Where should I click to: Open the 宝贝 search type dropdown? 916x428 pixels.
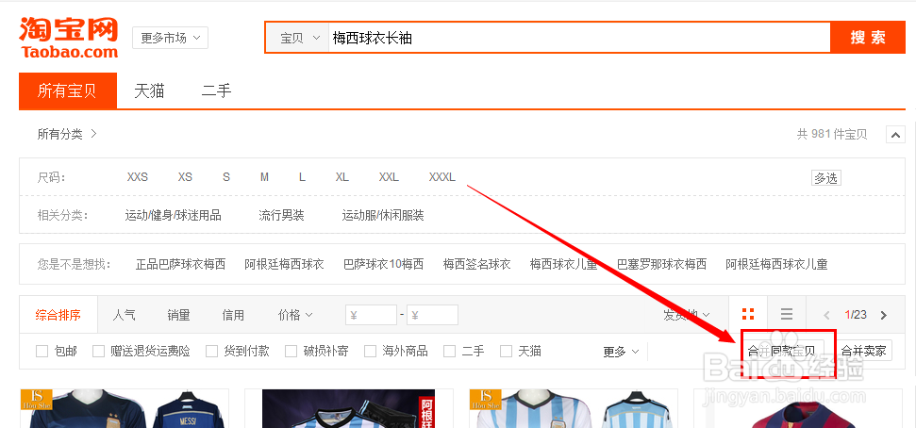pos(299,38)
